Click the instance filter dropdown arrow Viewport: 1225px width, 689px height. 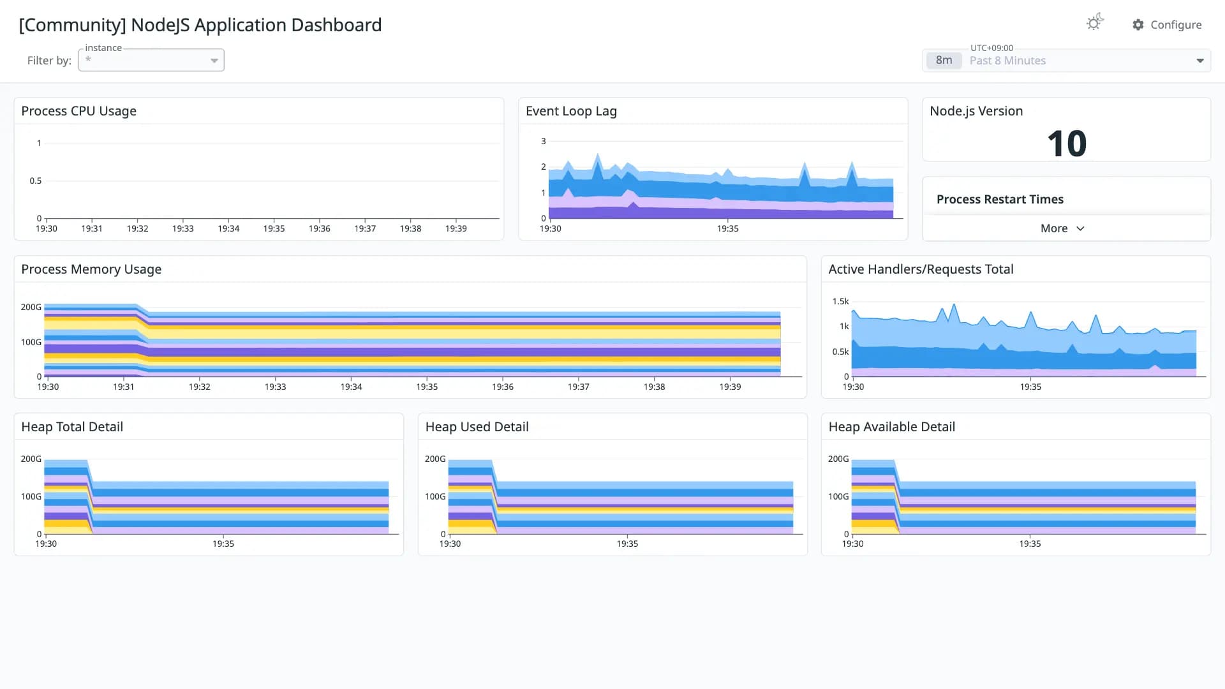click(x=214, y=61)
